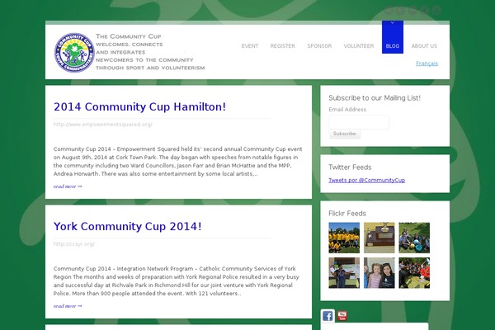Open the SPONSOR menu item
495x330 pixels.
click(x=319, y=46)
